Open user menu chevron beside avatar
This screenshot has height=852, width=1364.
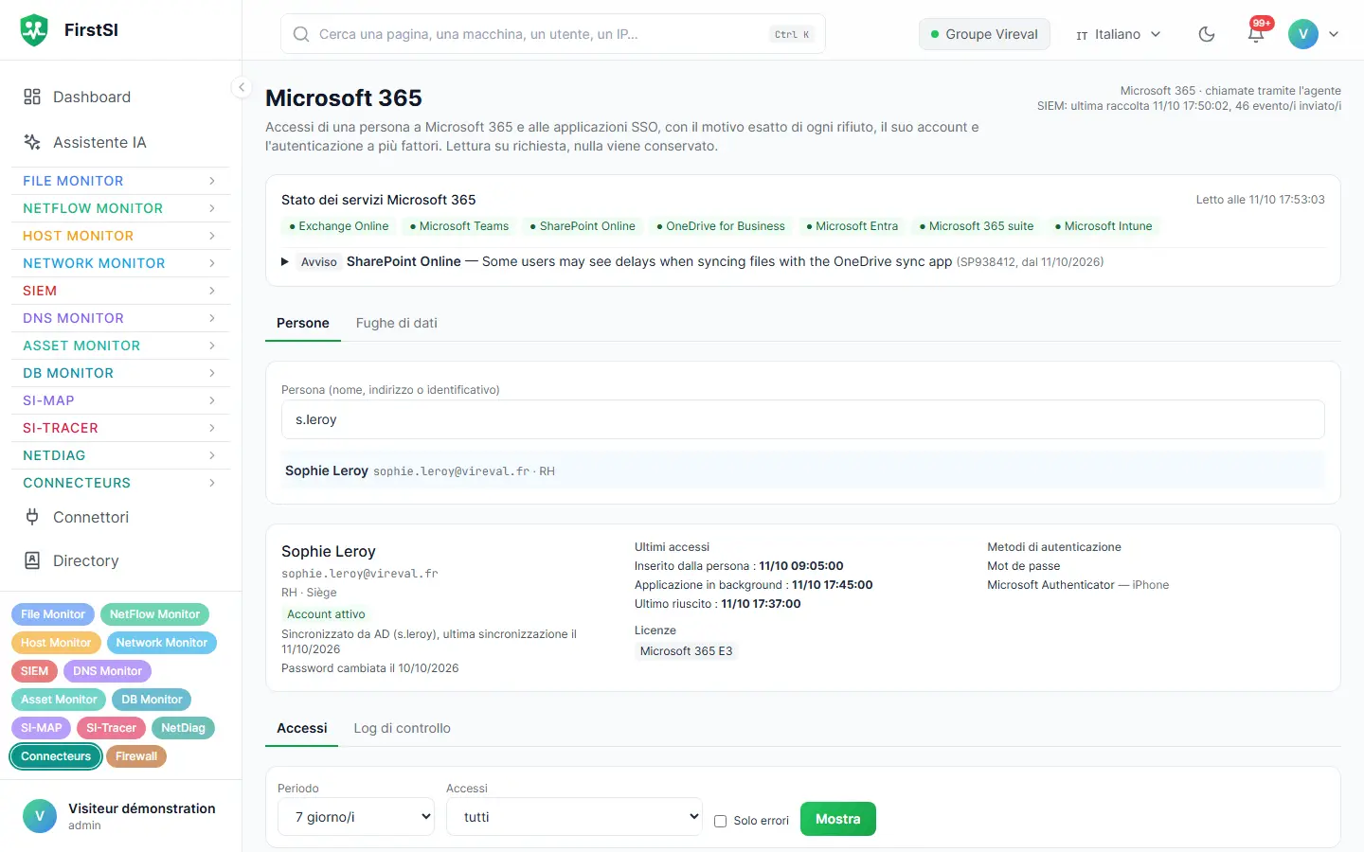(1334, 34)
